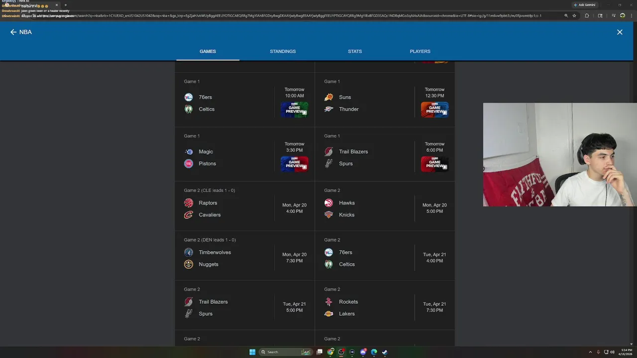Open the Standings tab
The height and width of the screenshot is (358, 637).
[283, 51]
